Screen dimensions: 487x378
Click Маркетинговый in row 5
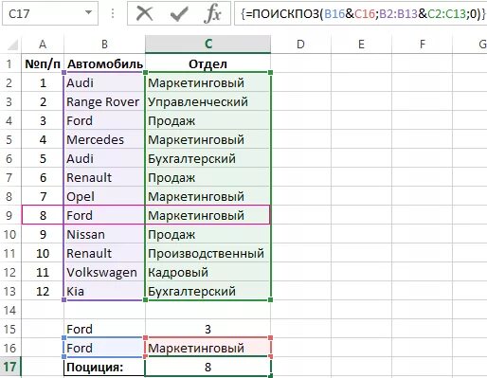click(x=207, y=139)
